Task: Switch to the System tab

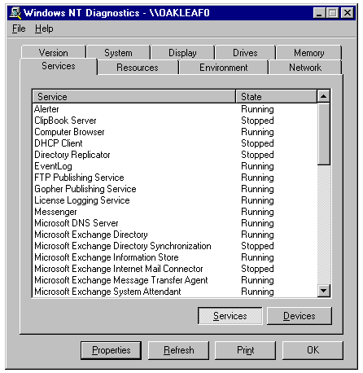Action: [x=118, y=52]
